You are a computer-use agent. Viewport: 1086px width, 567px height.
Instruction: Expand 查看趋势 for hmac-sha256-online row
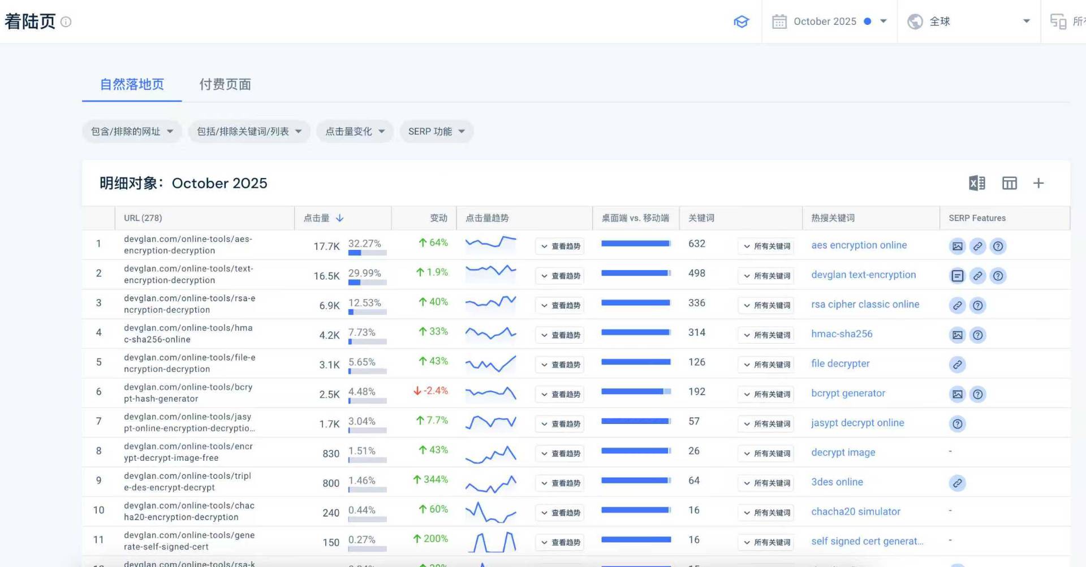(560, 335)
